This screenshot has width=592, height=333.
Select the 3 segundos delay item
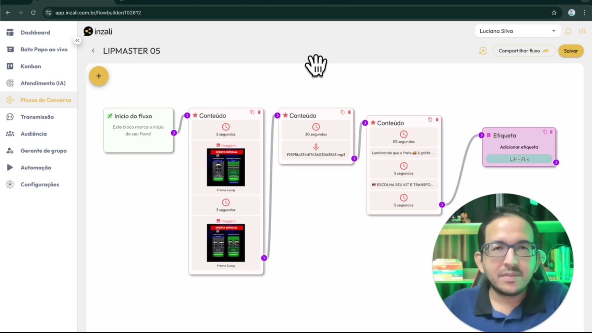(226, 205)
